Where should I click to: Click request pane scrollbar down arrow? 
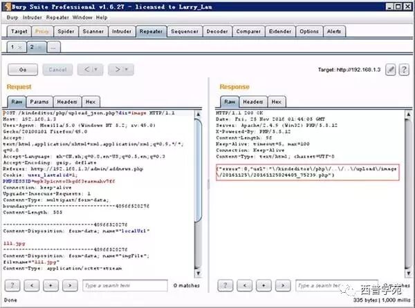click(198, 273)
